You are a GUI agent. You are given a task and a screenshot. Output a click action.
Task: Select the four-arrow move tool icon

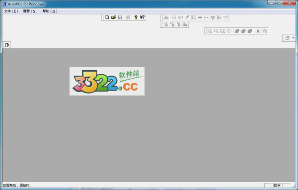coord(174,17)
